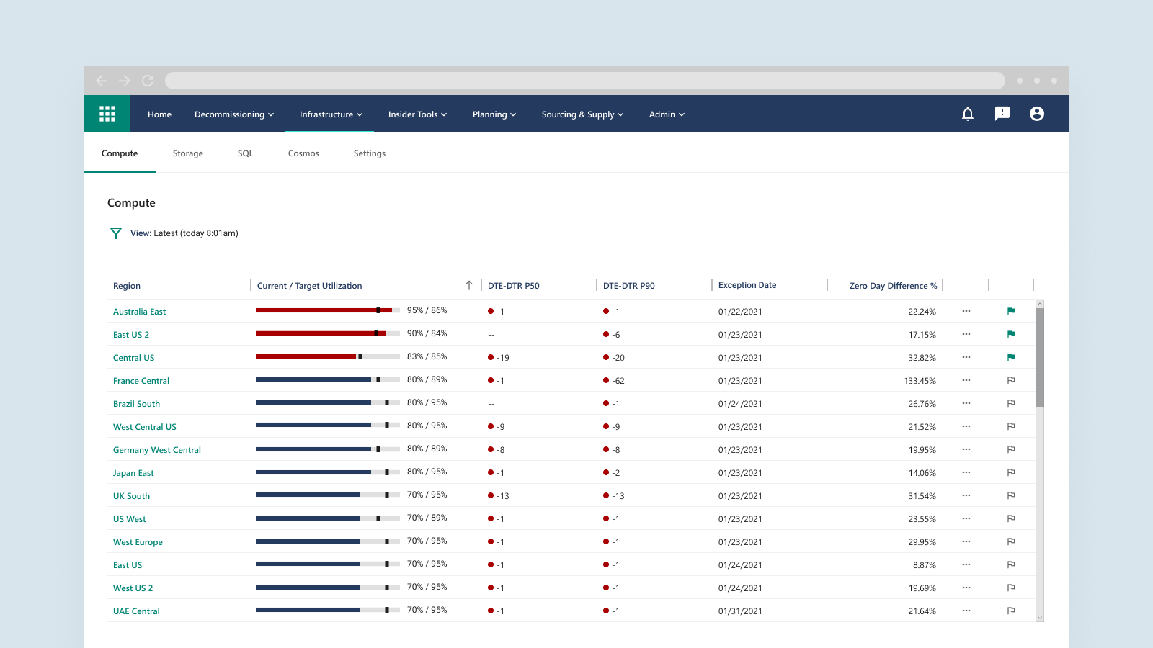
Task: Open the app launcher grid icon
Action: click(x=107, y=114)
